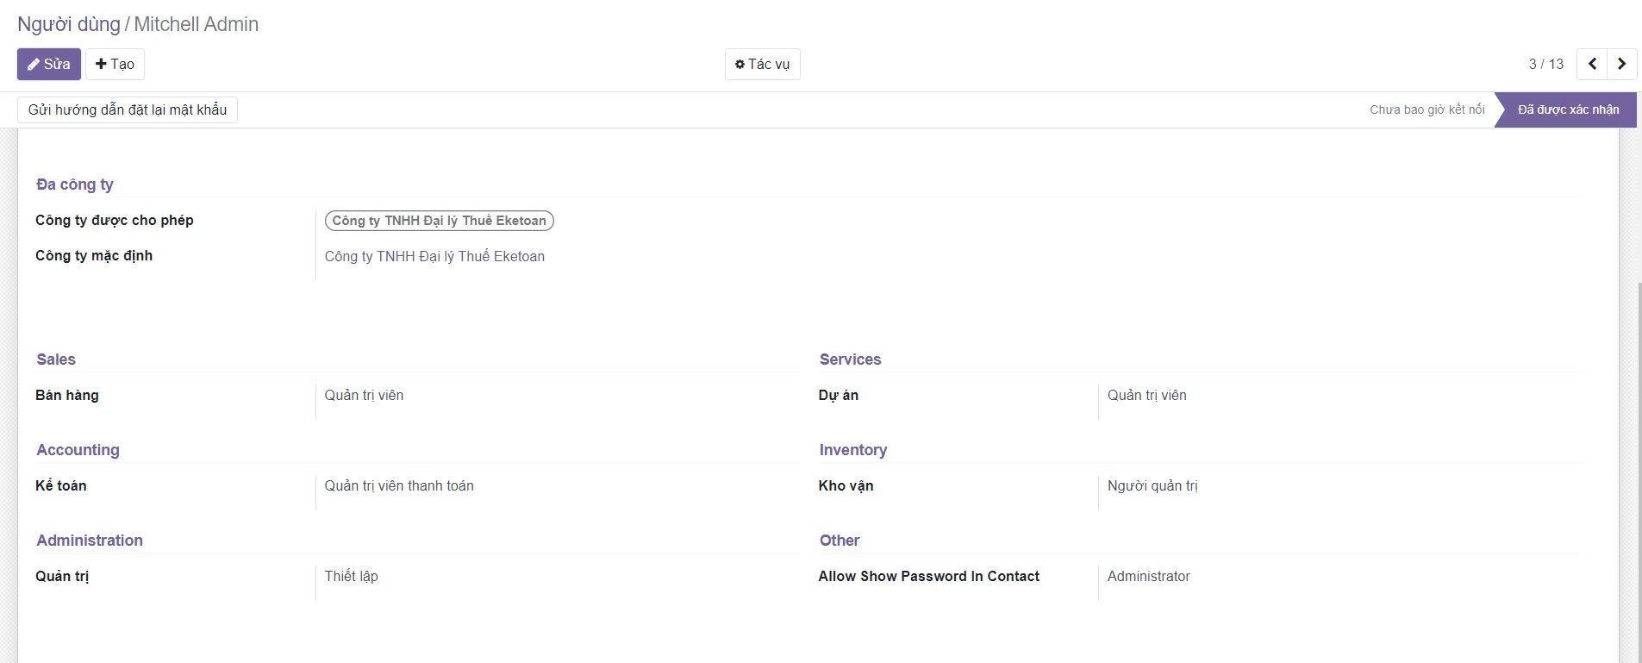Select the Chưa bao giờ kết nối status
Screen dimensions: 1642x663
tap(1427, 109)
